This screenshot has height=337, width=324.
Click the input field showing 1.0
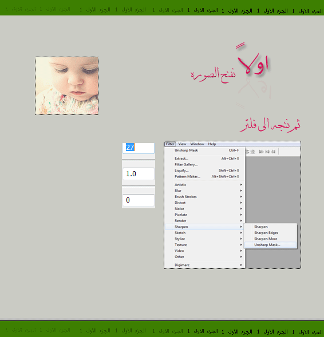click(139, 174)
